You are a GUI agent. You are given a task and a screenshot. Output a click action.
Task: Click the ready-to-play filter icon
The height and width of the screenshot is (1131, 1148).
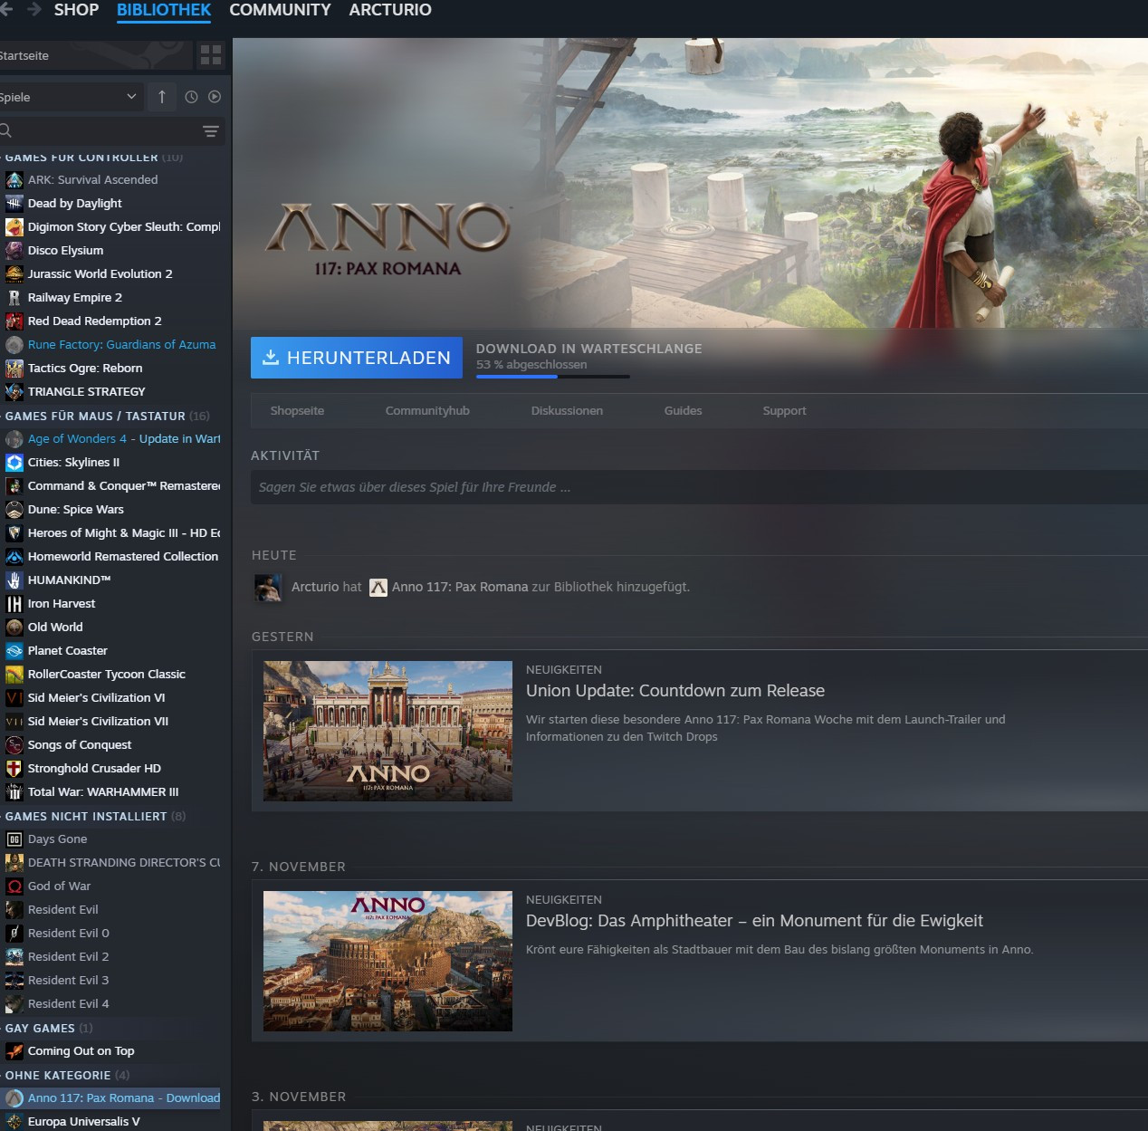tap(215, 97)
